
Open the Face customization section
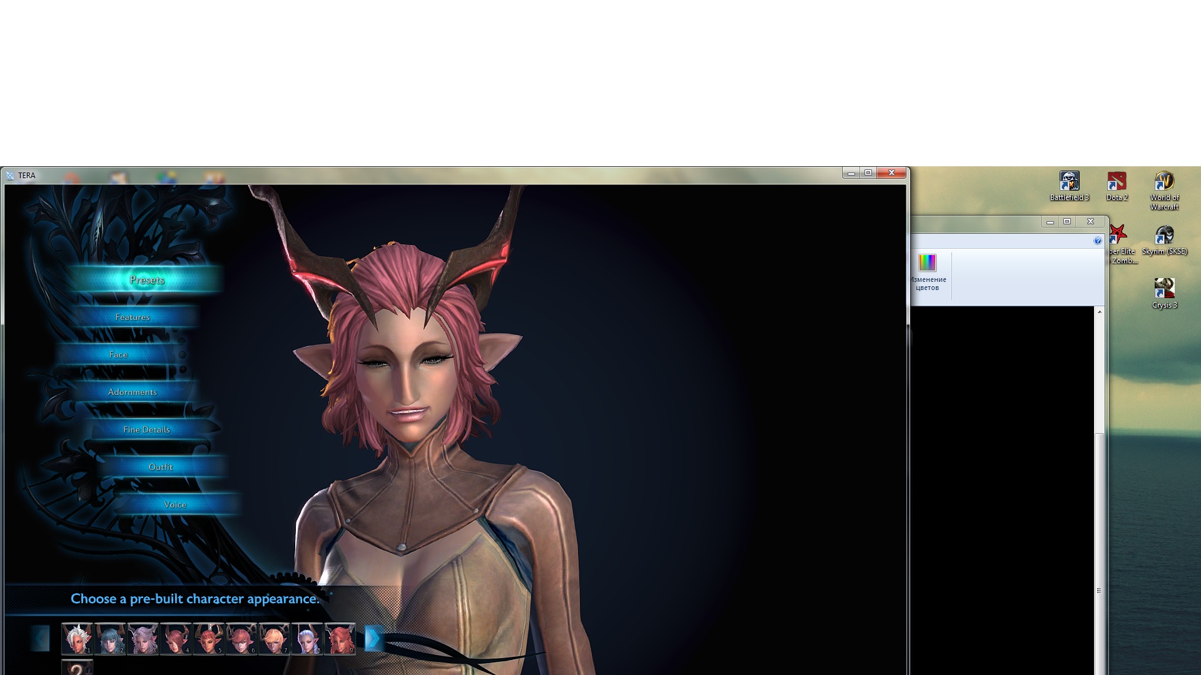click(x=118, y=354)
